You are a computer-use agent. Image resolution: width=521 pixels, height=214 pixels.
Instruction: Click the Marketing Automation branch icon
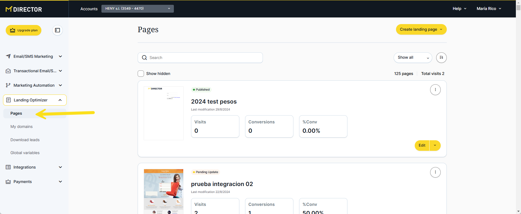8,85
